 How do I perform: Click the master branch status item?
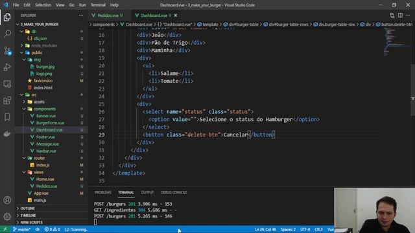click(21, 229)
